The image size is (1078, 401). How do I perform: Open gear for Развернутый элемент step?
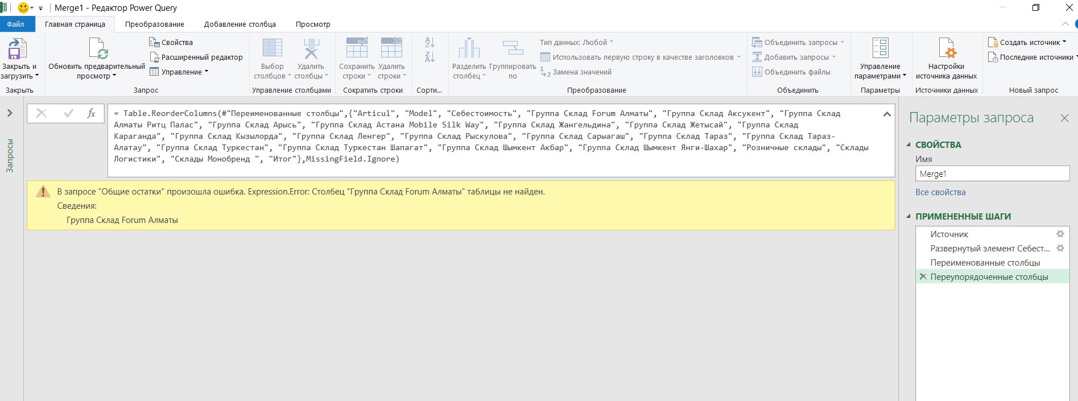pyautogui.click(x=1060, y=248)
